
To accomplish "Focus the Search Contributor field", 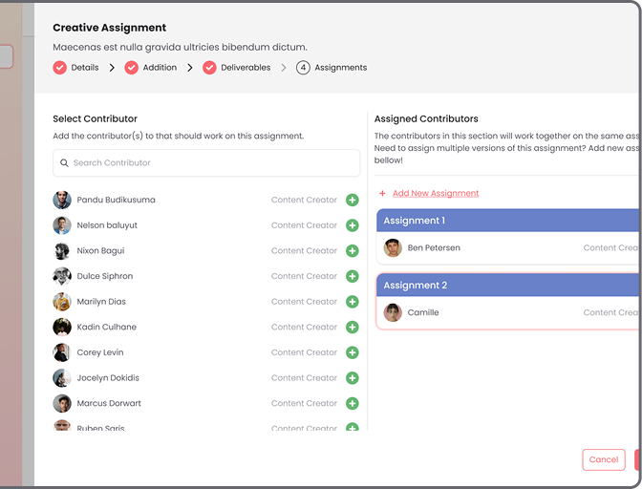I will coord(206,163).
